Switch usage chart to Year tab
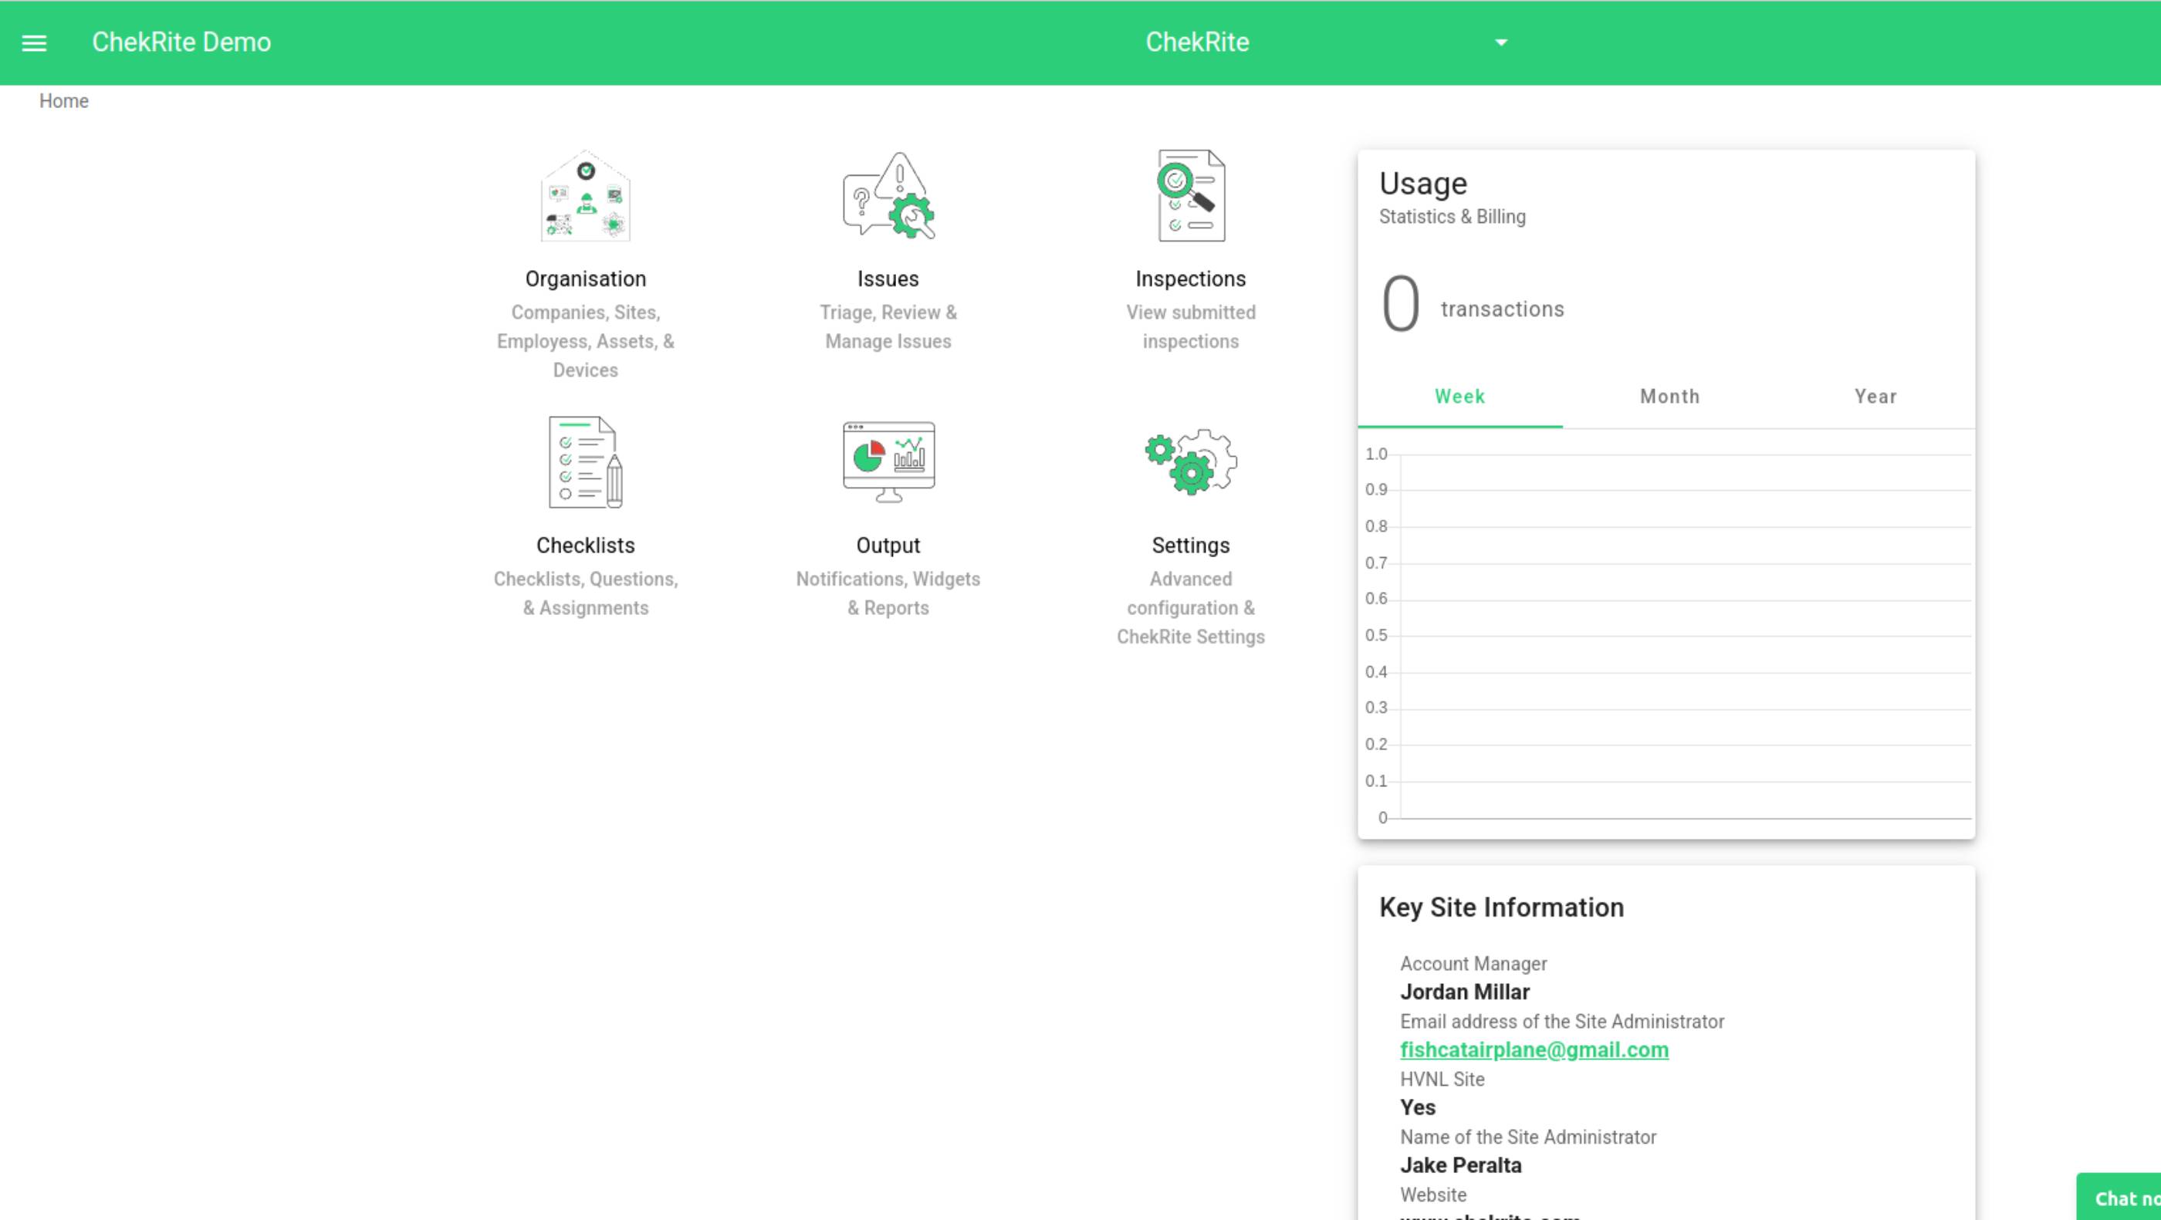The height and width of the screenshot is (1220, 2161). pyautogui.click(x=1875, y=397)
